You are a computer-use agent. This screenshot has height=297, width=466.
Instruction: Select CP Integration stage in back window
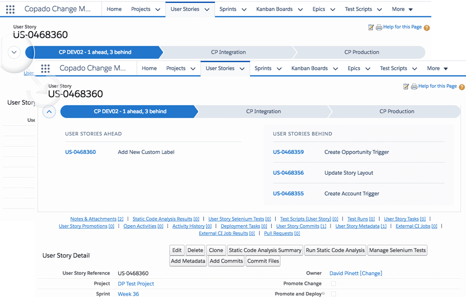(228, 52)
